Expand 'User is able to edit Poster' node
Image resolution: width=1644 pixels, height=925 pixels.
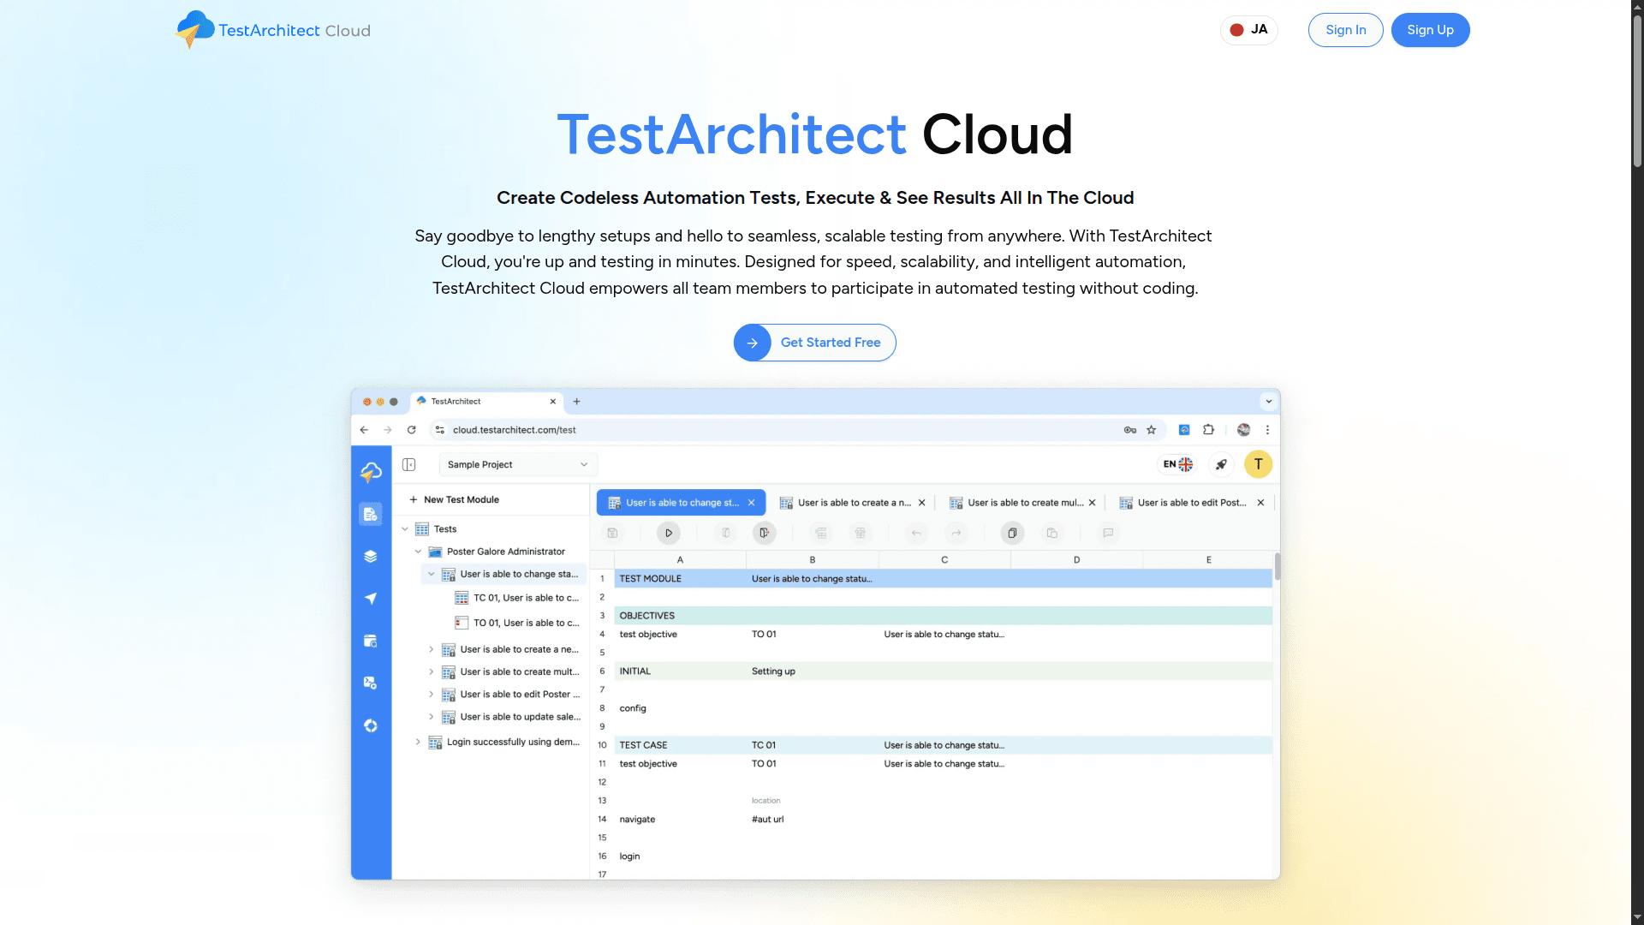[432, 695]
